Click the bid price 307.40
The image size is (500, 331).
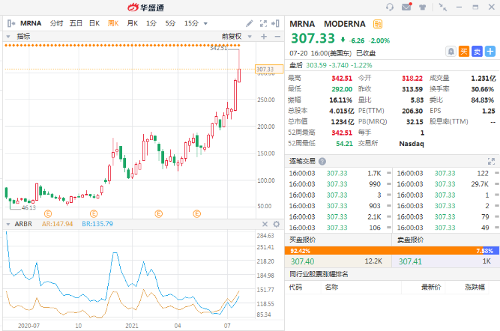tap(302, 262)
